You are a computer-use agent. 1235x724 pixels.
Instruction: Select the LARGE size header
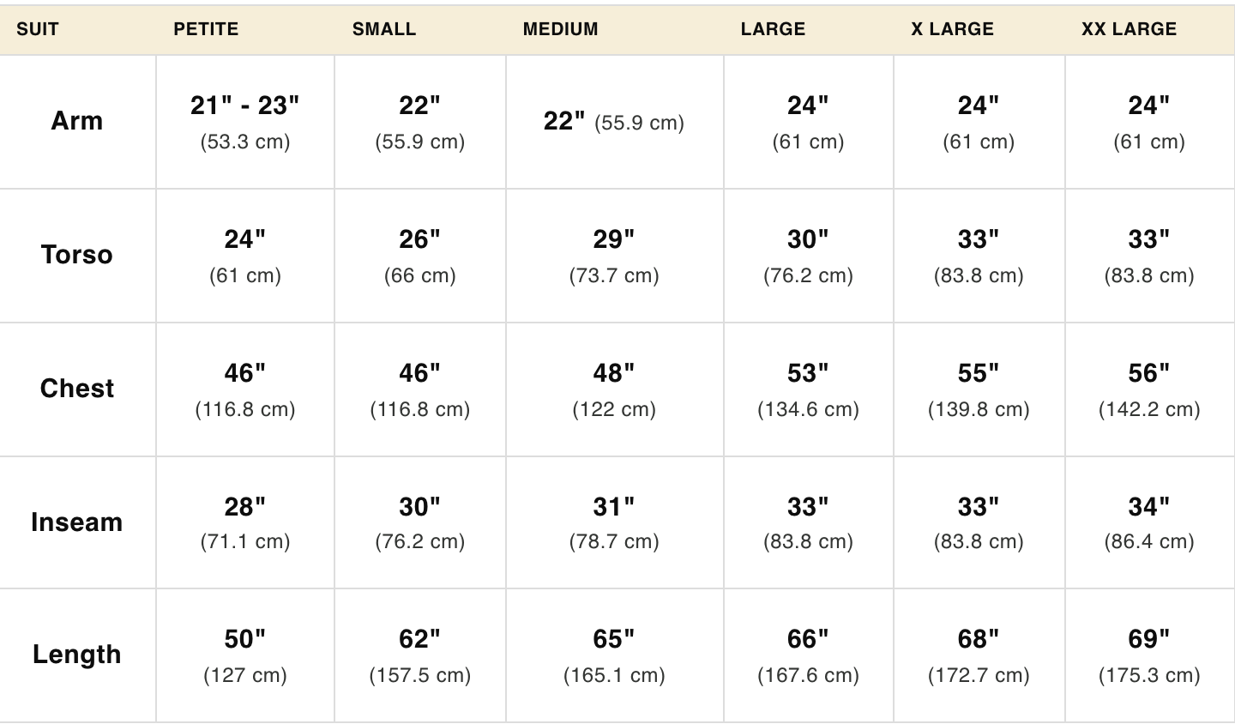click(x=773, y=29)
